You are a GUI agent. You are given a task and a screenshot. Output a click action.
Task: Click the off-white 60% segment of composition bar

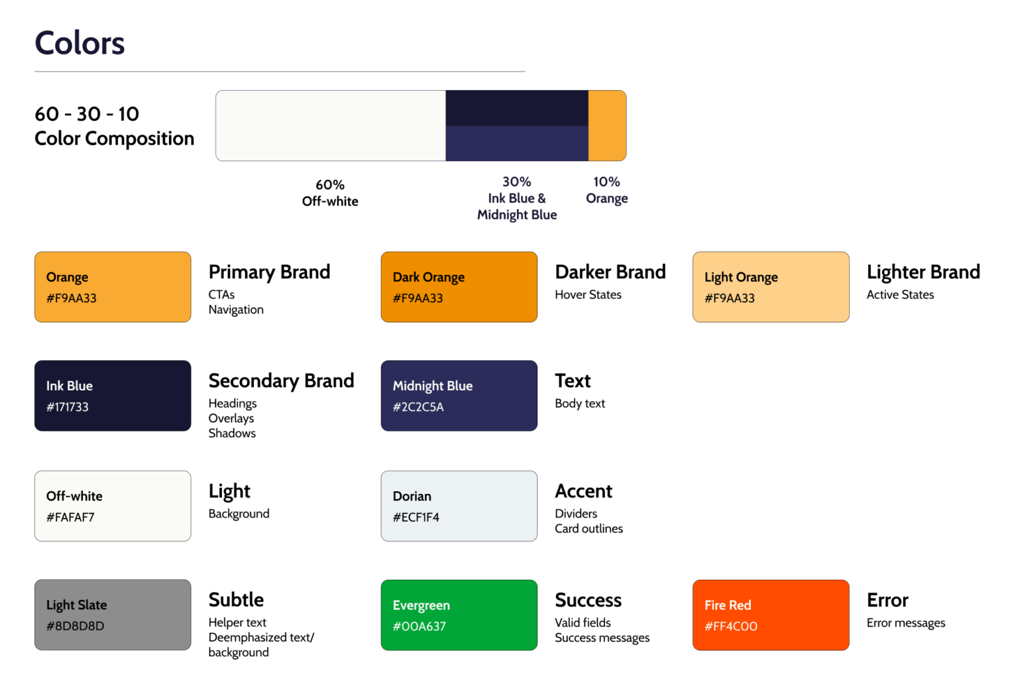point(330,126)
